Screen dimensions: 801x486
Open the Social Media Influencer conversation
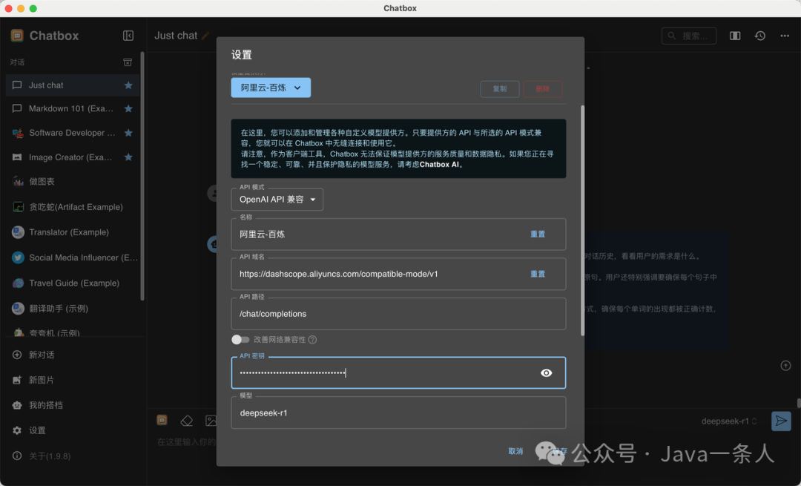72,257
